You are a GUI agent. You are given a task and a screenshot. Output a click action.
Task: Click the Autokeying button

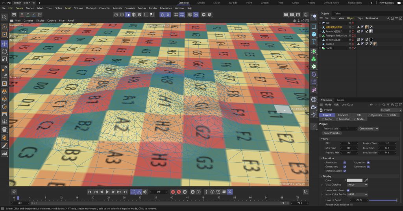pos(179,192)
